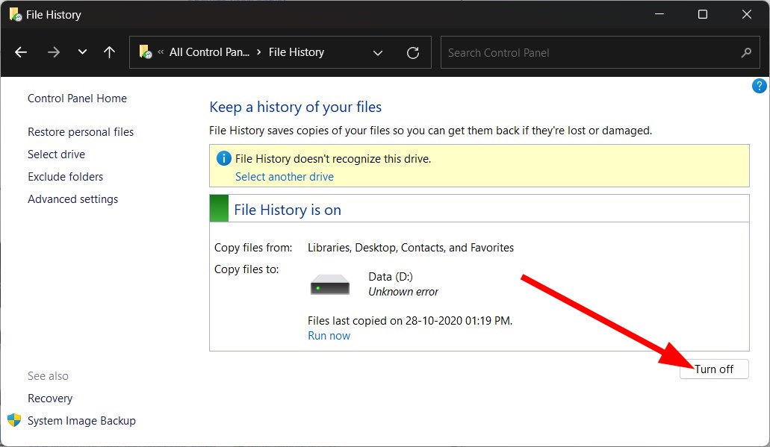Open the Recovery page
Screen dimensions: 770x447
coord(49,398)
